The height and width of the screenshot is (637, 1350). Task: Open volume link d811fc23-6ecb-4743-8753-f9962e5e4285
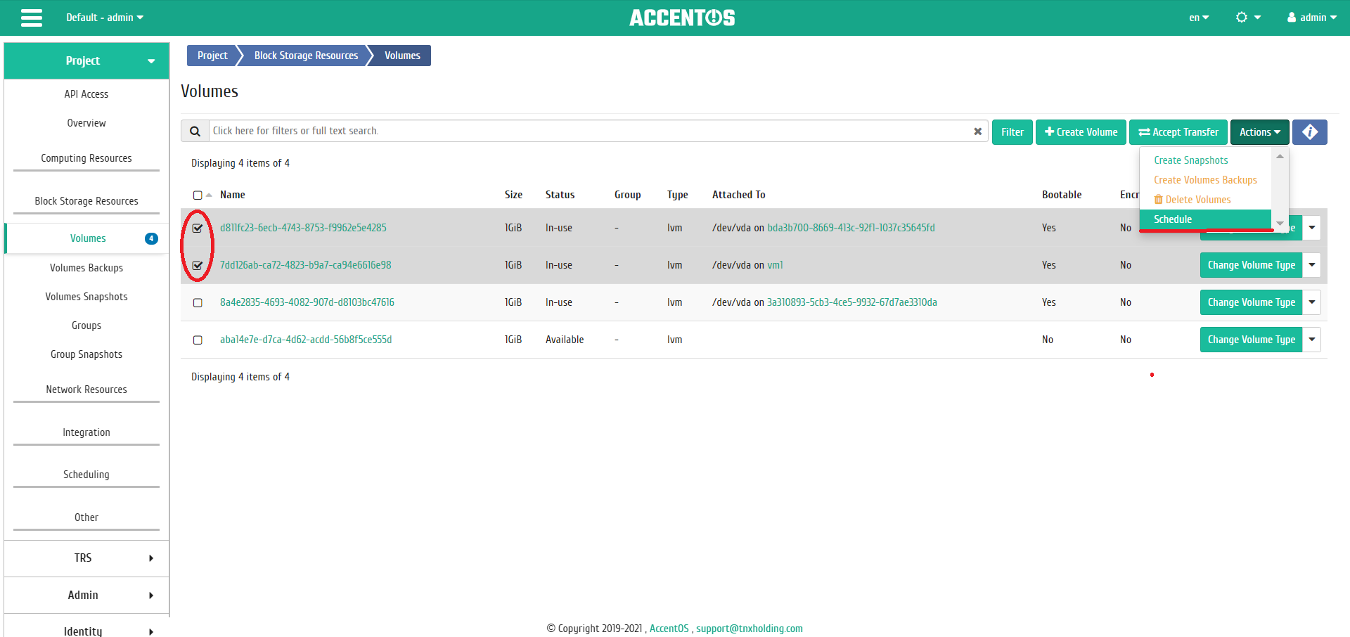(x=303, y=228)
